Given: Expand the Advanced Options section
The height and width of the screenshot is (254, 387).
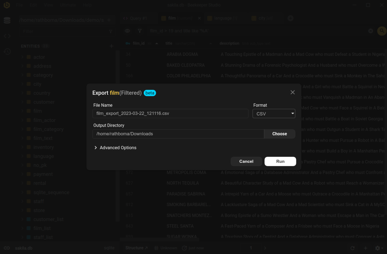Looking at the screenshot, I should click(x=115, y=148).
